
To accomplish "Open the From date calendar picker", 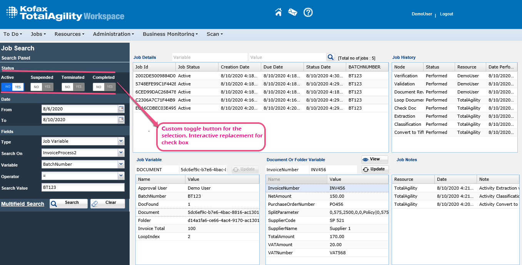I will tap(121, 109).
